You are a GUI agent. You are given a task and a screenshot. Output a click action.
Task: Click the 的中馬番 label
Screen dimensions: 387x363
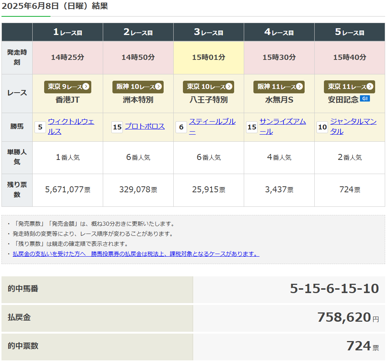pos(23,289)
